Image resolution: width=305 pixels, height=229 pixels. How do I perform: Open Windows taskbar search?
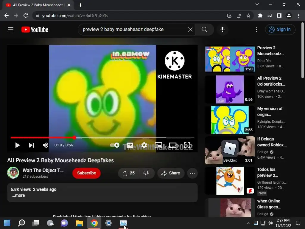click(x=21, y=223)
